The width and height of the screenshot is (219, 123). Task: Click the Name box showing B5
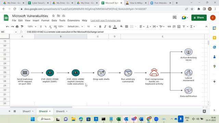click(9, 32)
